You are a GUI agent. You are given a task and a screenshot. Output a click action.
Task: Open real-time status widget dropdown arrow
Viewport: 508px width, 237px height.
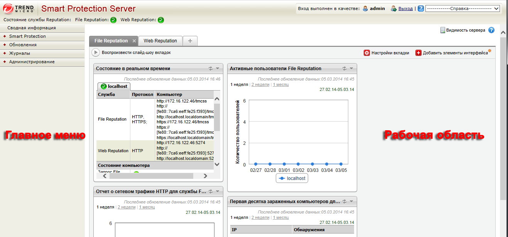pyautogui.click(x=218, y=69)
